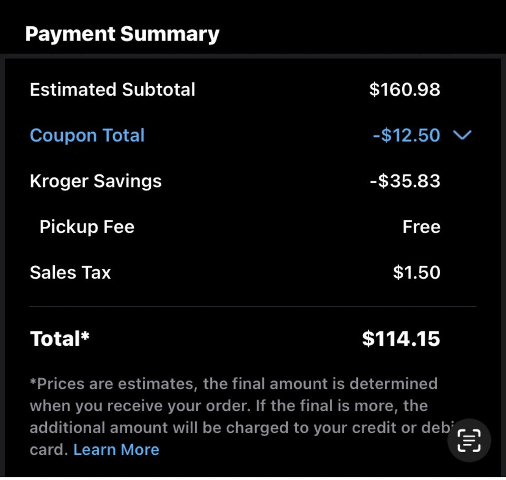Expand the Coupon Total chevron

tap(462, 136)
